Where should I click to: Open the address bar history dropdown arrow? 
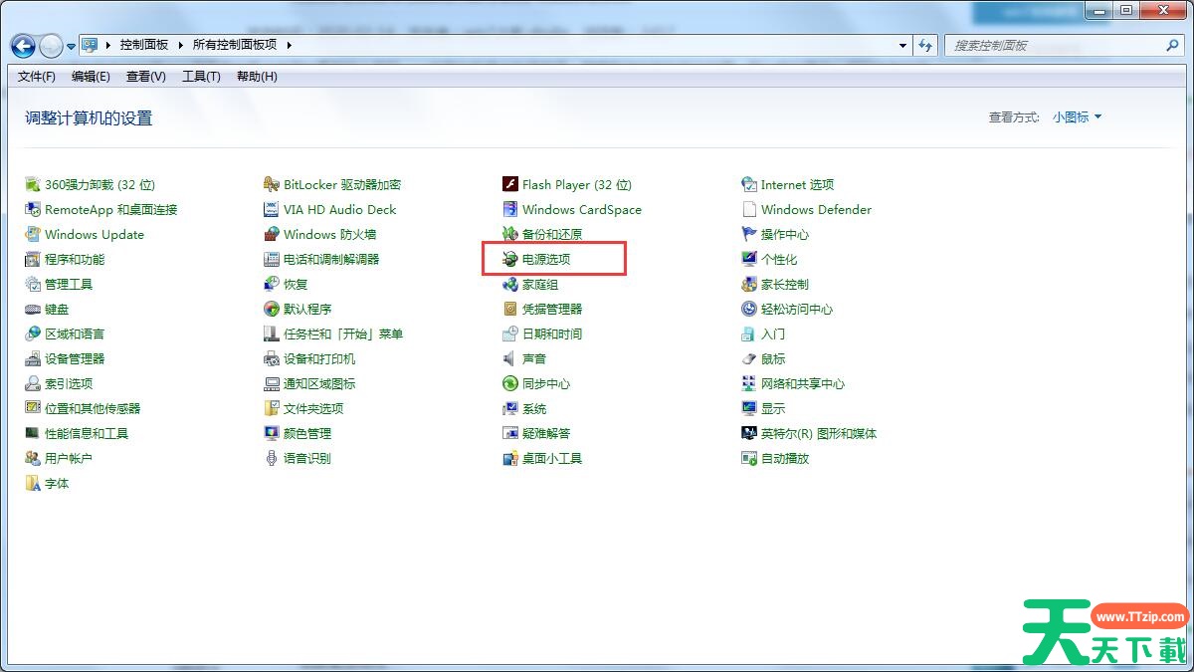pos(902,45)
